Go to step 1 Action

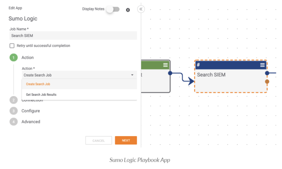(x=22, y=57)
